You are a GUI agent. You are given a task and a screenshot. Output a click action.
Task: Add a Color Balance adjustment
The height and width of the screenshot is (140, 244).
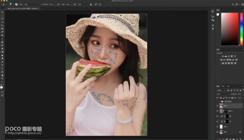[x=224, y=60]
